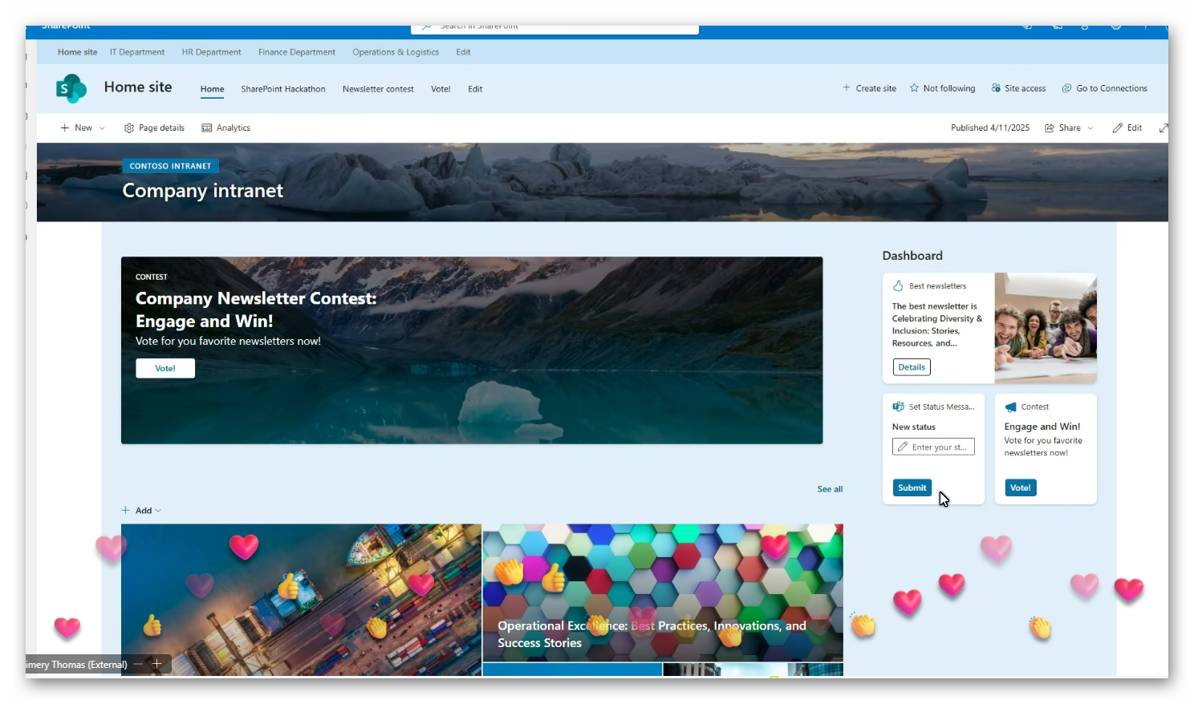Click Details on Best newsletters card
Viewport: 1194px width, 704px height.
click(912, 367)
